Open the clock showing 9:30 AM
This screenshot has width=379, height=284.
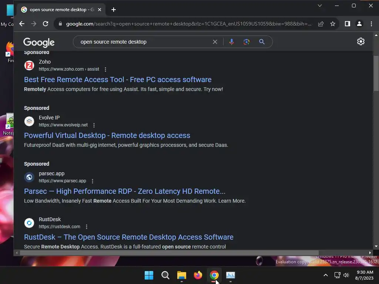364,275
